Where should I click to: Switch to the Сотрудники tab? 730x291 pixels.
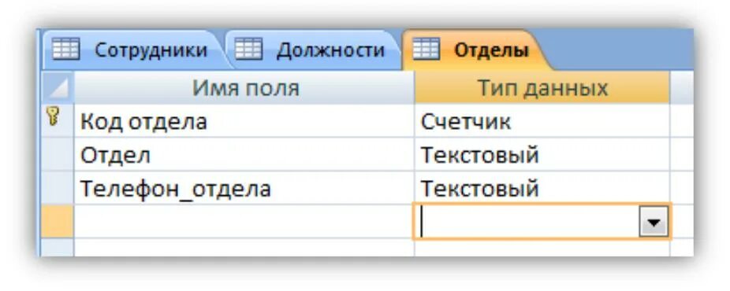130,50
